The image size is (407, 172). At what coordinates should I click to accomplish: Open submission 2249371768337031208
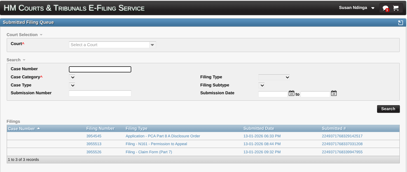342,144
